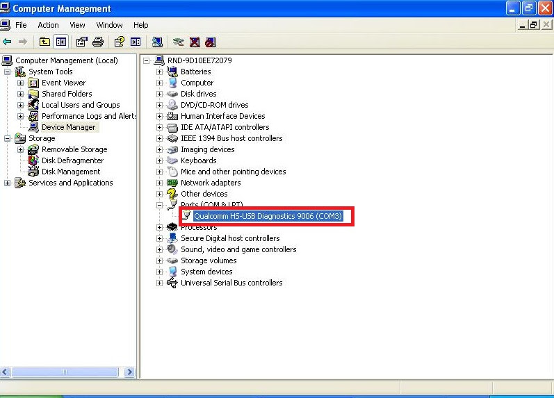Click the Sound, video and game controllers icon
554x398 pixels.
coord(172,249)
